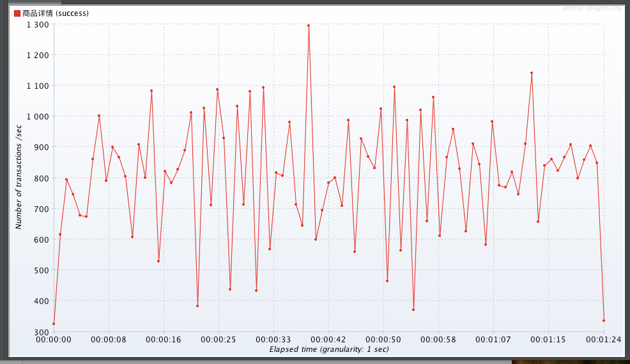Click the 00:00:25 x-axis tick label
630x364 pixels.
[218, 340]
